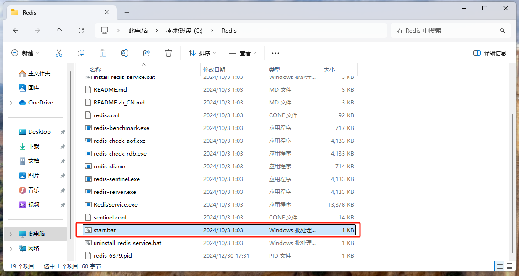Switch to details list view layout
Screen dimensions: 519x276
pyautogui.click(x=499, y=266)
